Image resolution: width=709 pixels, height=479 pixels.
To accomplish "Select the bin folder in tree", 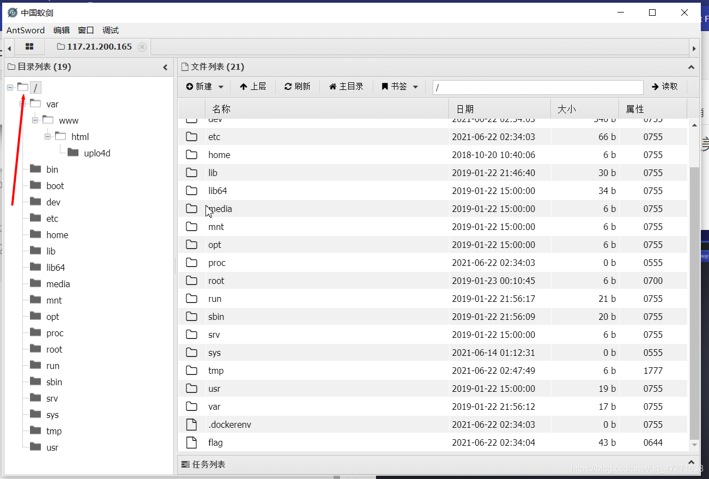I will pos(52,169).
